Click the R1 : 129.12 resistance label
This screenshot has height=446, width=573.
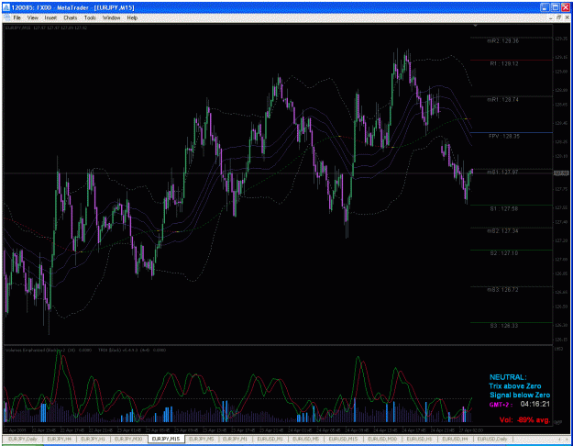pyautogui.click(x=504, y=63)
